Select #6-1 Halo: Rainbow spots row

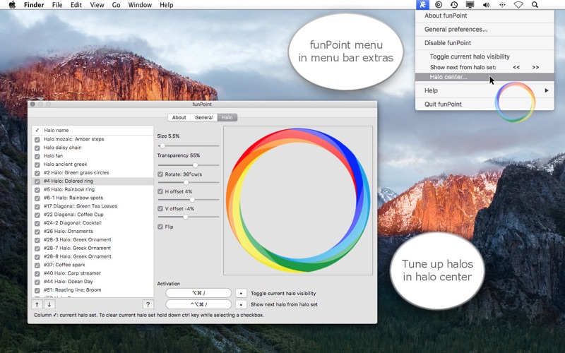point(93,198)
